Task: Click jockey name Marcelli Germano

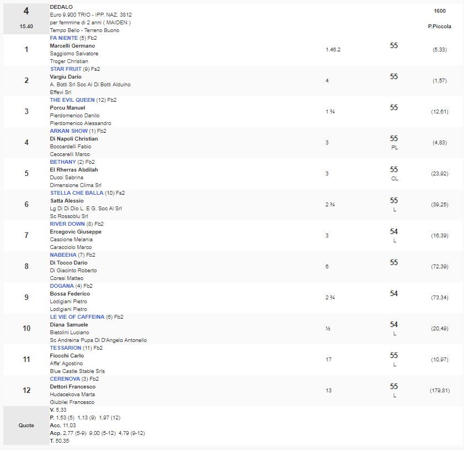Action: pos(72,46)
